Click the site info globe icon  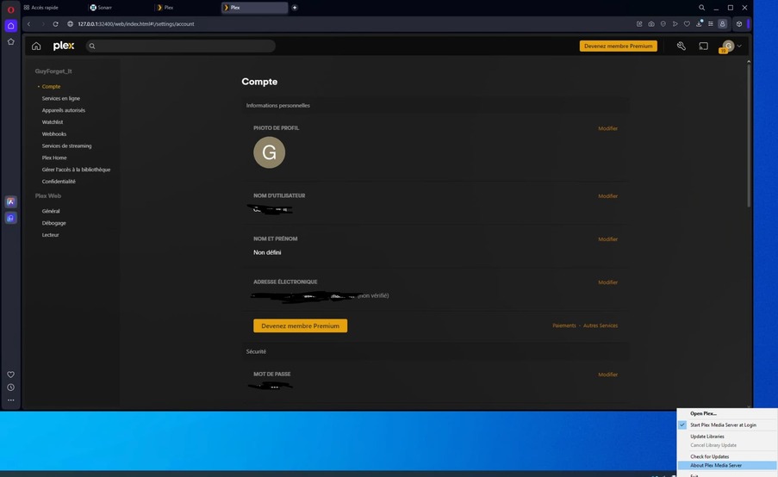click(x=70, y=24)
